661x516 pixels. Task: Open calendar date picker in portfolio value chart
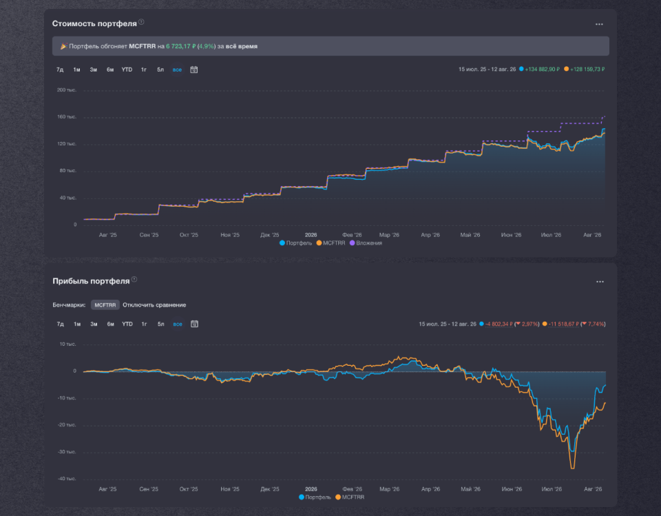[x=194, y=70]
